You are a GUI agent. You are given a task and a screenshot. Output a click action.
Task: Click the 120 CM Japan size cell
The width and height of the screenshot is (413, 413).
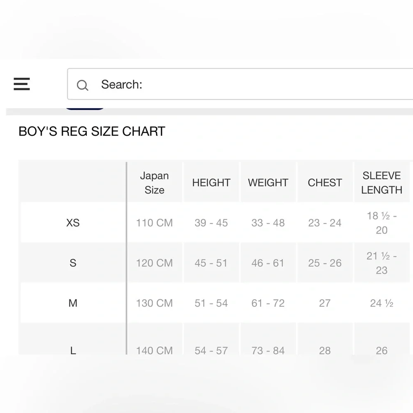click(154, 263)
